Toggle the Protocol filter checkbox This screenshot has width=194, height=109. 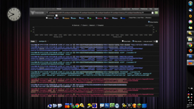tap(47, 18)
